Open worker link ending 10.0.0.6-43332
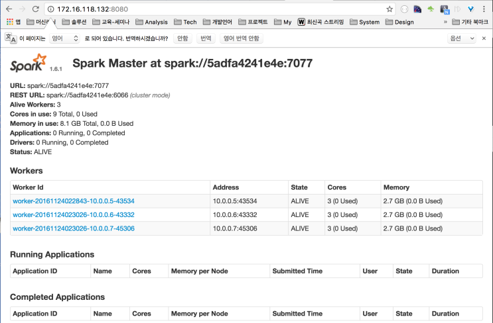The width and height of the screenshot is (493, 323). tap(74, 215)
